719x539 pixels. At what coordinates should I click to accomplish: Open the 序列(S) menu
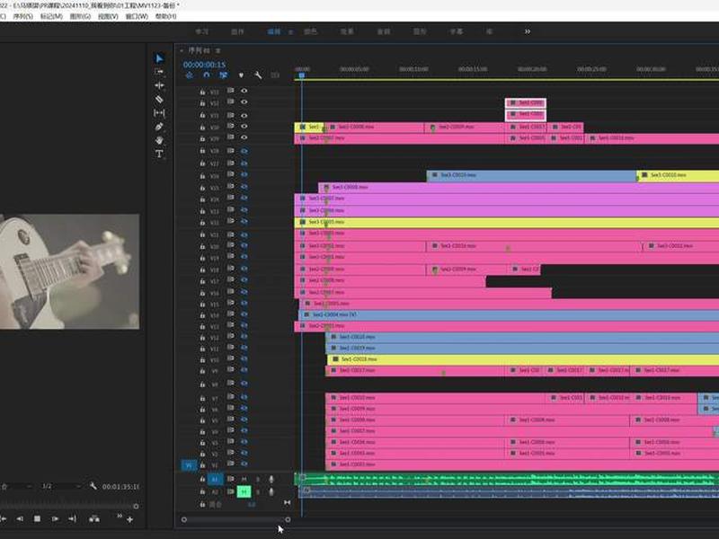click(23, 16)
